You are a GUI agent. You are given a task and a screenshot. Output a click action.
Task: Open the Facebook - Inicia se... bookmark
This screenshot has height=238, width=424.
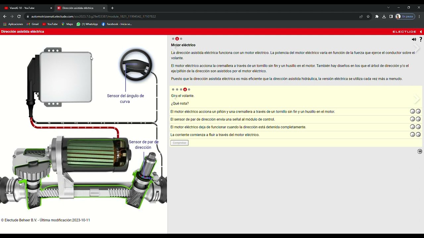tap(117, 24)
